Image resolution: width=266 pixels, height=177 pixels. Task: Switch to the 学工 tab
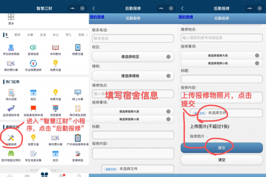coord(68,35)
